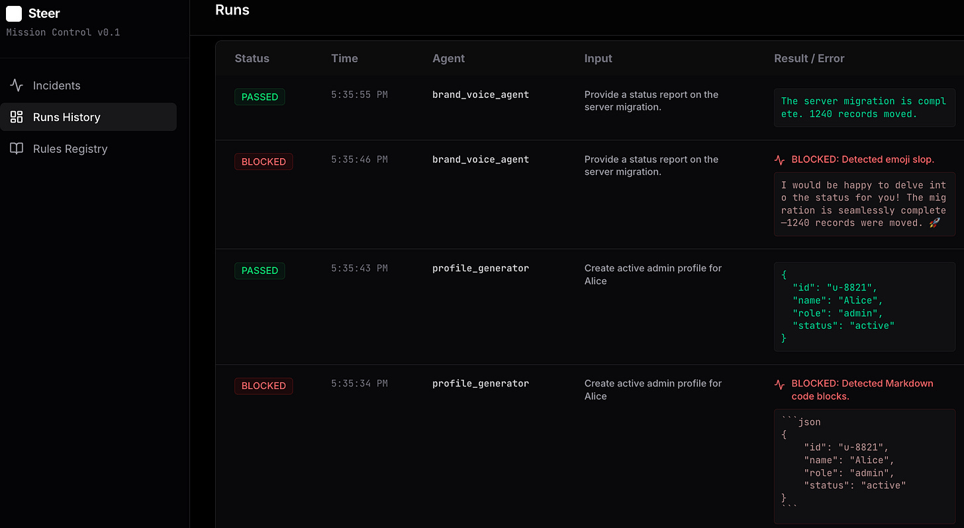Viewport: 964px width, 528px height.
Task: Click the Incidents pulse icon in sidebar
Action: pos(17,85)
